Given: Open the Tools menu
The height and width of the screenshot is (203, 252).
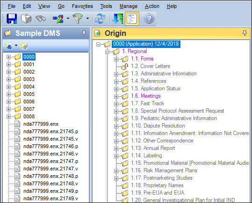Looking at the screenshot, I should (106, 6).
